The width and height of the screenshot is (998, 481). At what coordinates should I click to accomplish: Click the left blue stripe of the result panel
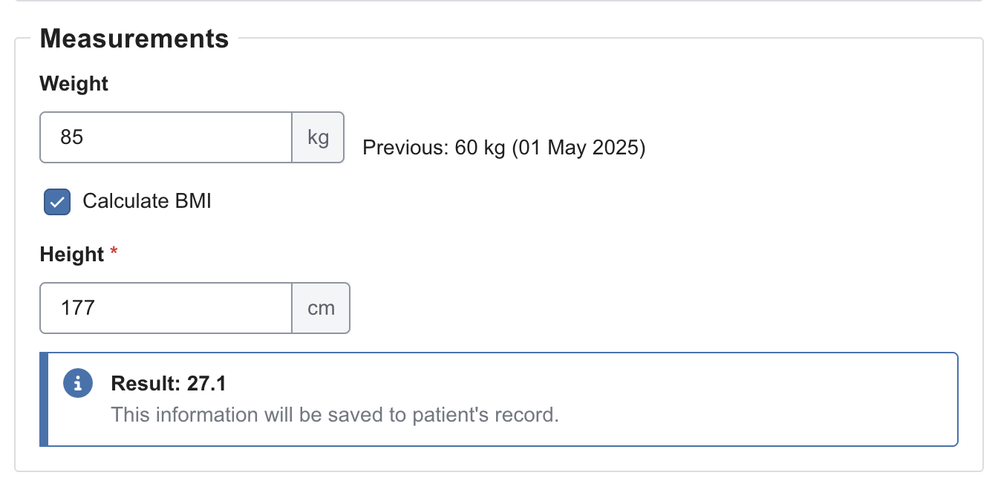click(x=44, y=399)
